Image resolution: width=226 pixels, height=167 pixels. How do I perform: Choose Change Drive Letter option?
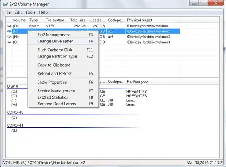coord(63,41)
